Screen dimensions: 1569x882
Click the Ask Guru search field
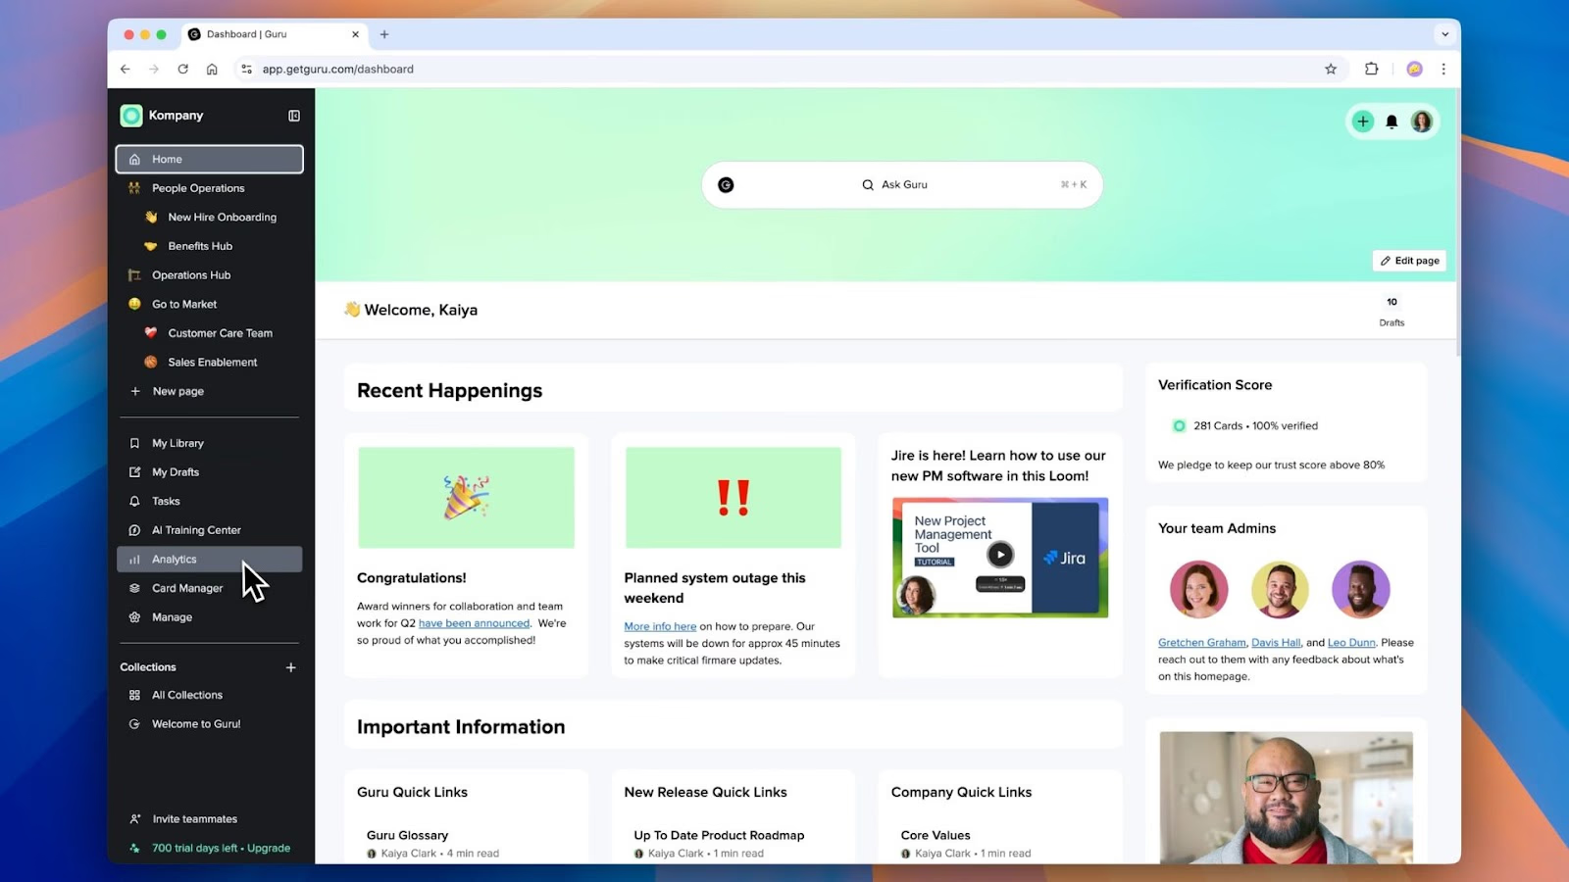coord(902,185)
